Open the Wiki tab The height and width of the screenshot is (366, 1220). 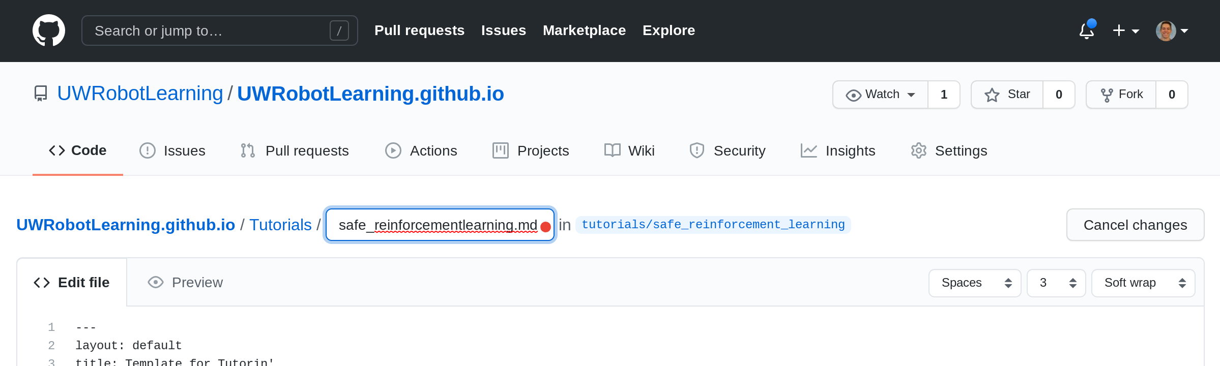[629, 151]
